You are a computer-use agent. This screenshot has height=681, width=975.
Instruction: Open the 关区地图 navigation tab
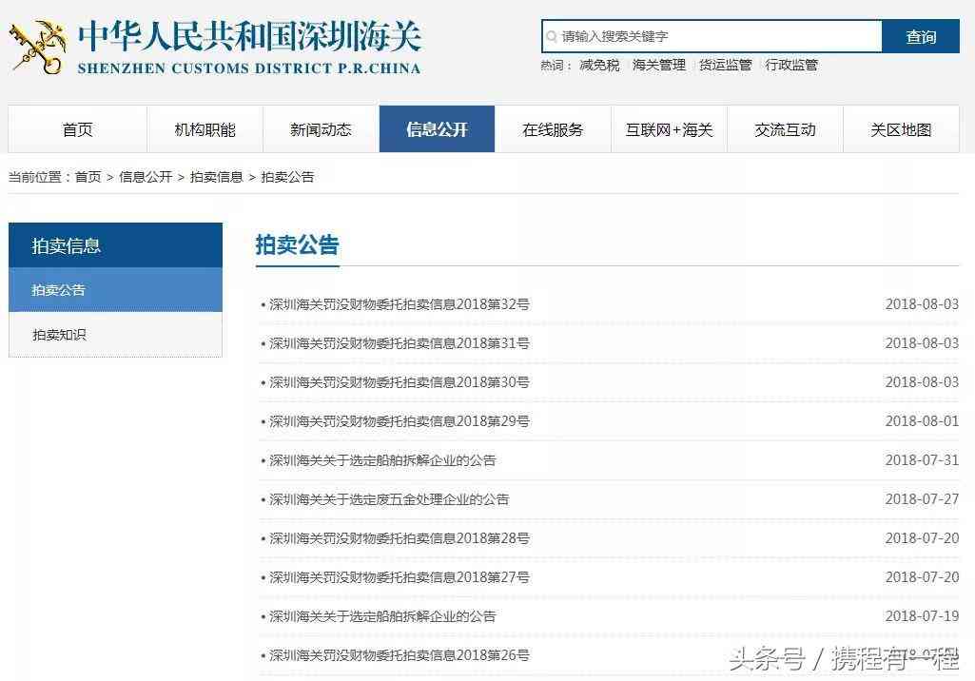(901, 129)
